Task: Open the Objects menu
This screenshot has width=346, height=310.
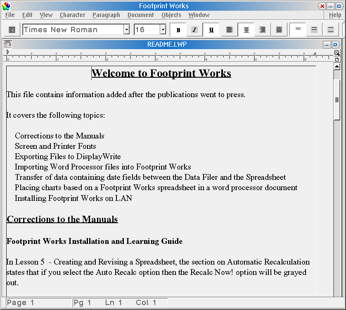Action: tap(171, 15)
